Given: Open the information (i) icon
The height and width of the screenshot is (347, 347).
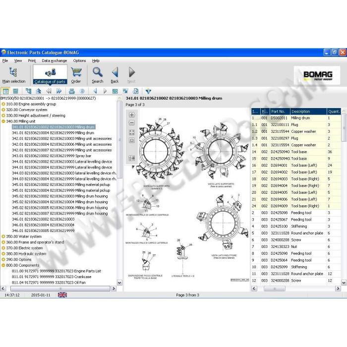Looking at the screenshot, I should [82, 91].
